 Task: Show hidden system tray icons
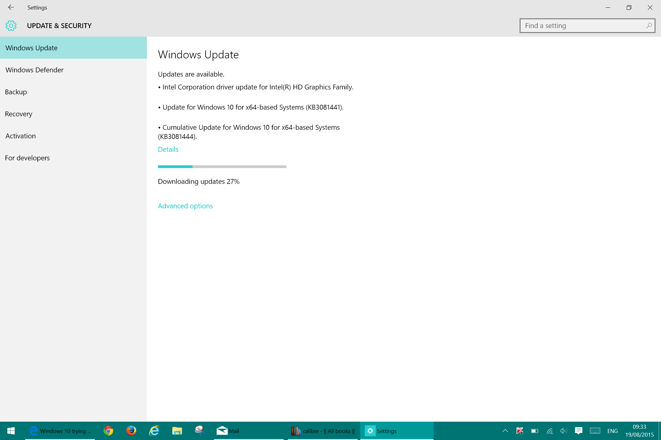[505, 431]
